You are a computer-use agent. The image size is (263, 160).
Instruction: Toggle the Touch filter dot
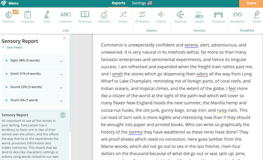pos(7,100)
